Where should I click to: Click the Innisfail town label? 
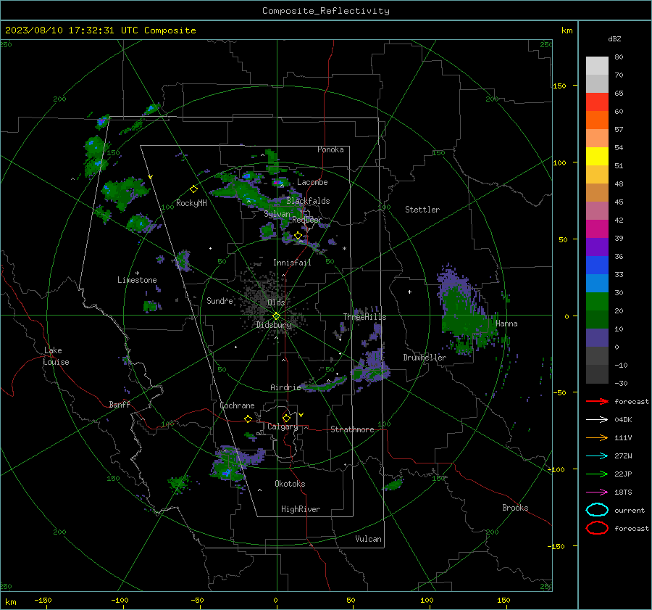292,263
